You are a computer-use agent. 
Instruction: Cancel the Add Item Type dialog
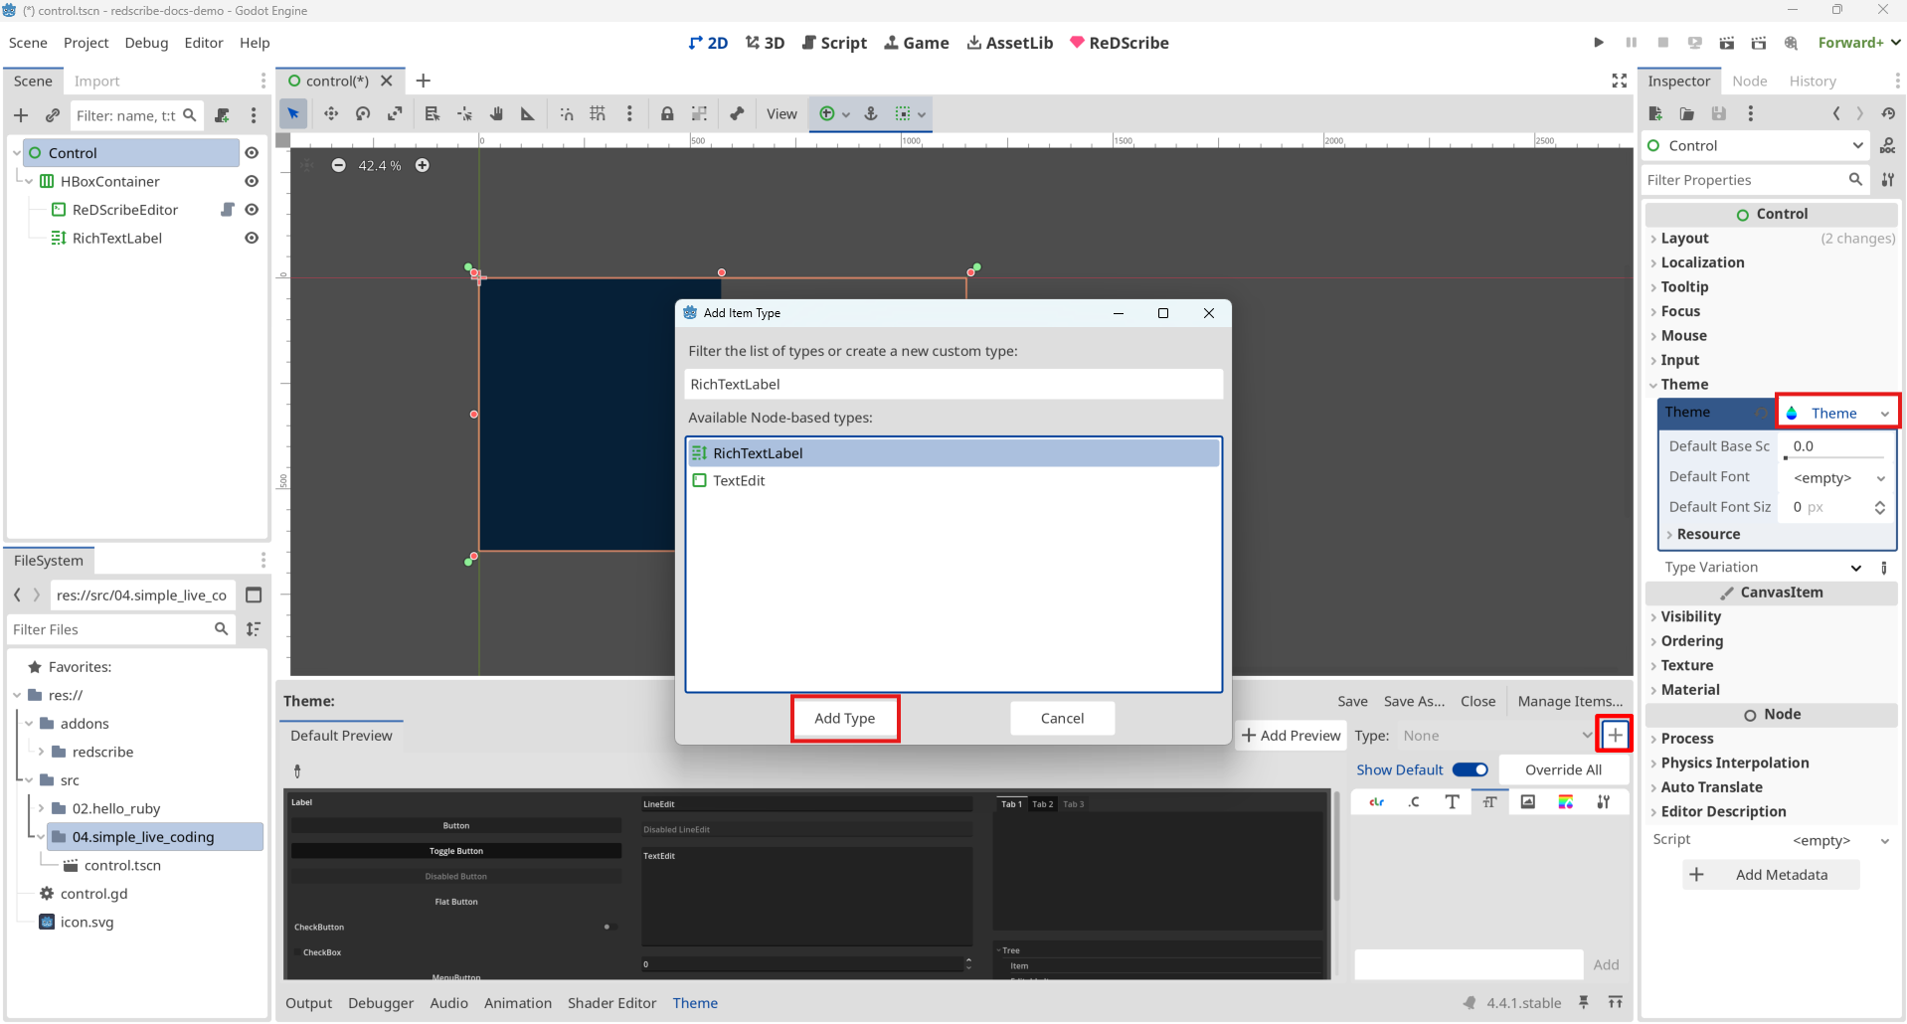tap(1062, 718)
